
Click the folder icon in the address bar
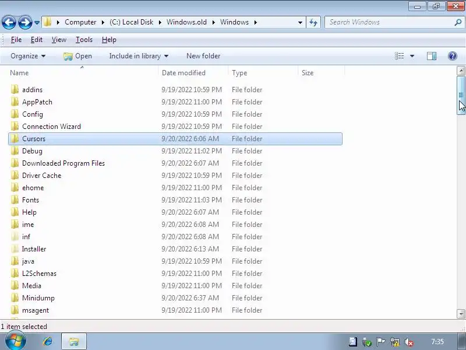point(47,22)
